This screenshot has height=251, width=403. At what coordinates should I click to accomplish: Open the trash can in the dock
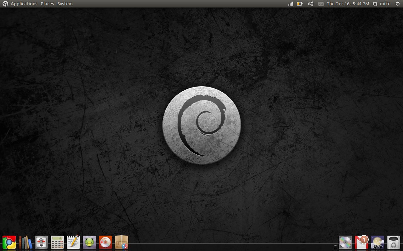[394, 242]
